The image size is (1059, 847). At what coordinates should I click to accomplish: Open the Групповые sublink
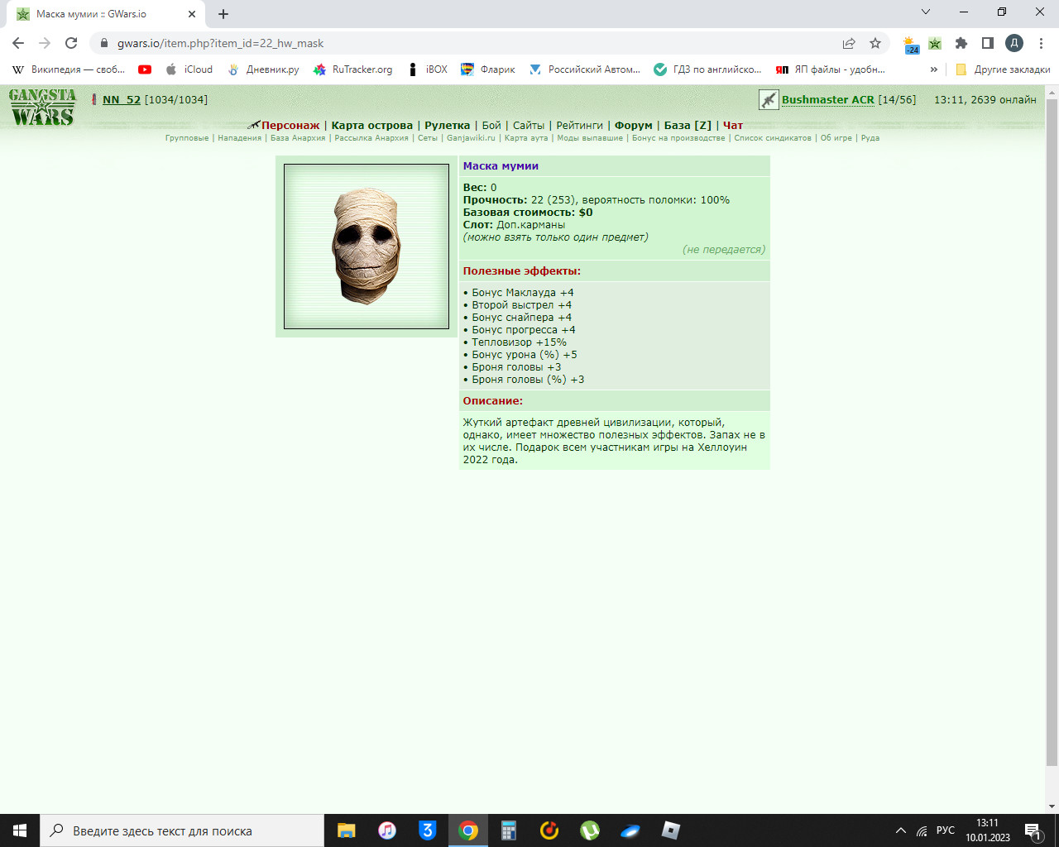point(187,138)
